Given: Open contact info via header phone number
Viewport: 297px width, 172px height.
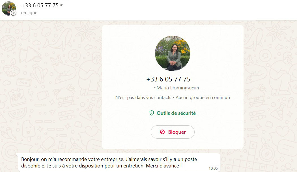Looking at the screenshot, I should pos(40,5).
